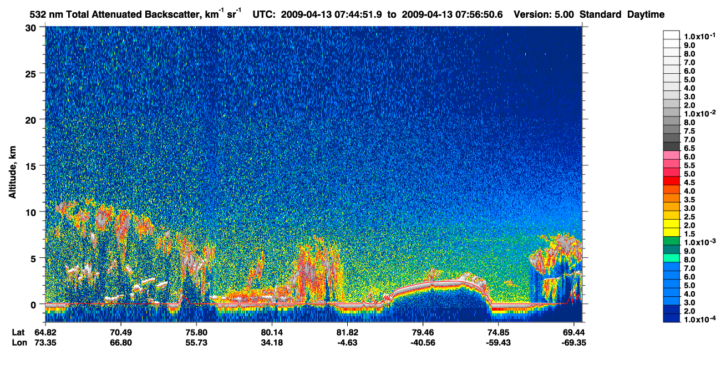The height and width of the screenshot is (370, 721).
Task: Click latitude value 75.80
Action: [196, 332]
